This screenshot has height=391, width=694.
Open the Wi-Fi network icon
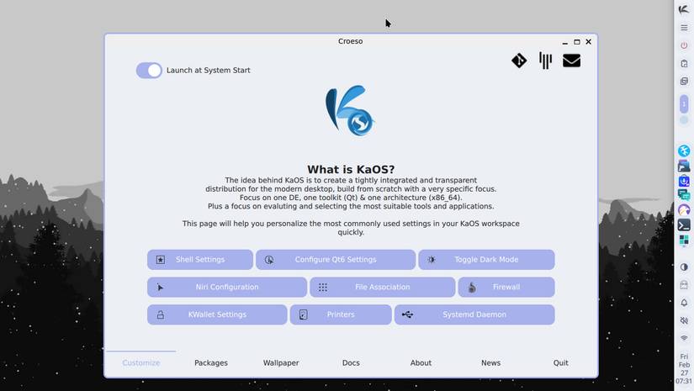pyautogui.click(x=684, y=338)
